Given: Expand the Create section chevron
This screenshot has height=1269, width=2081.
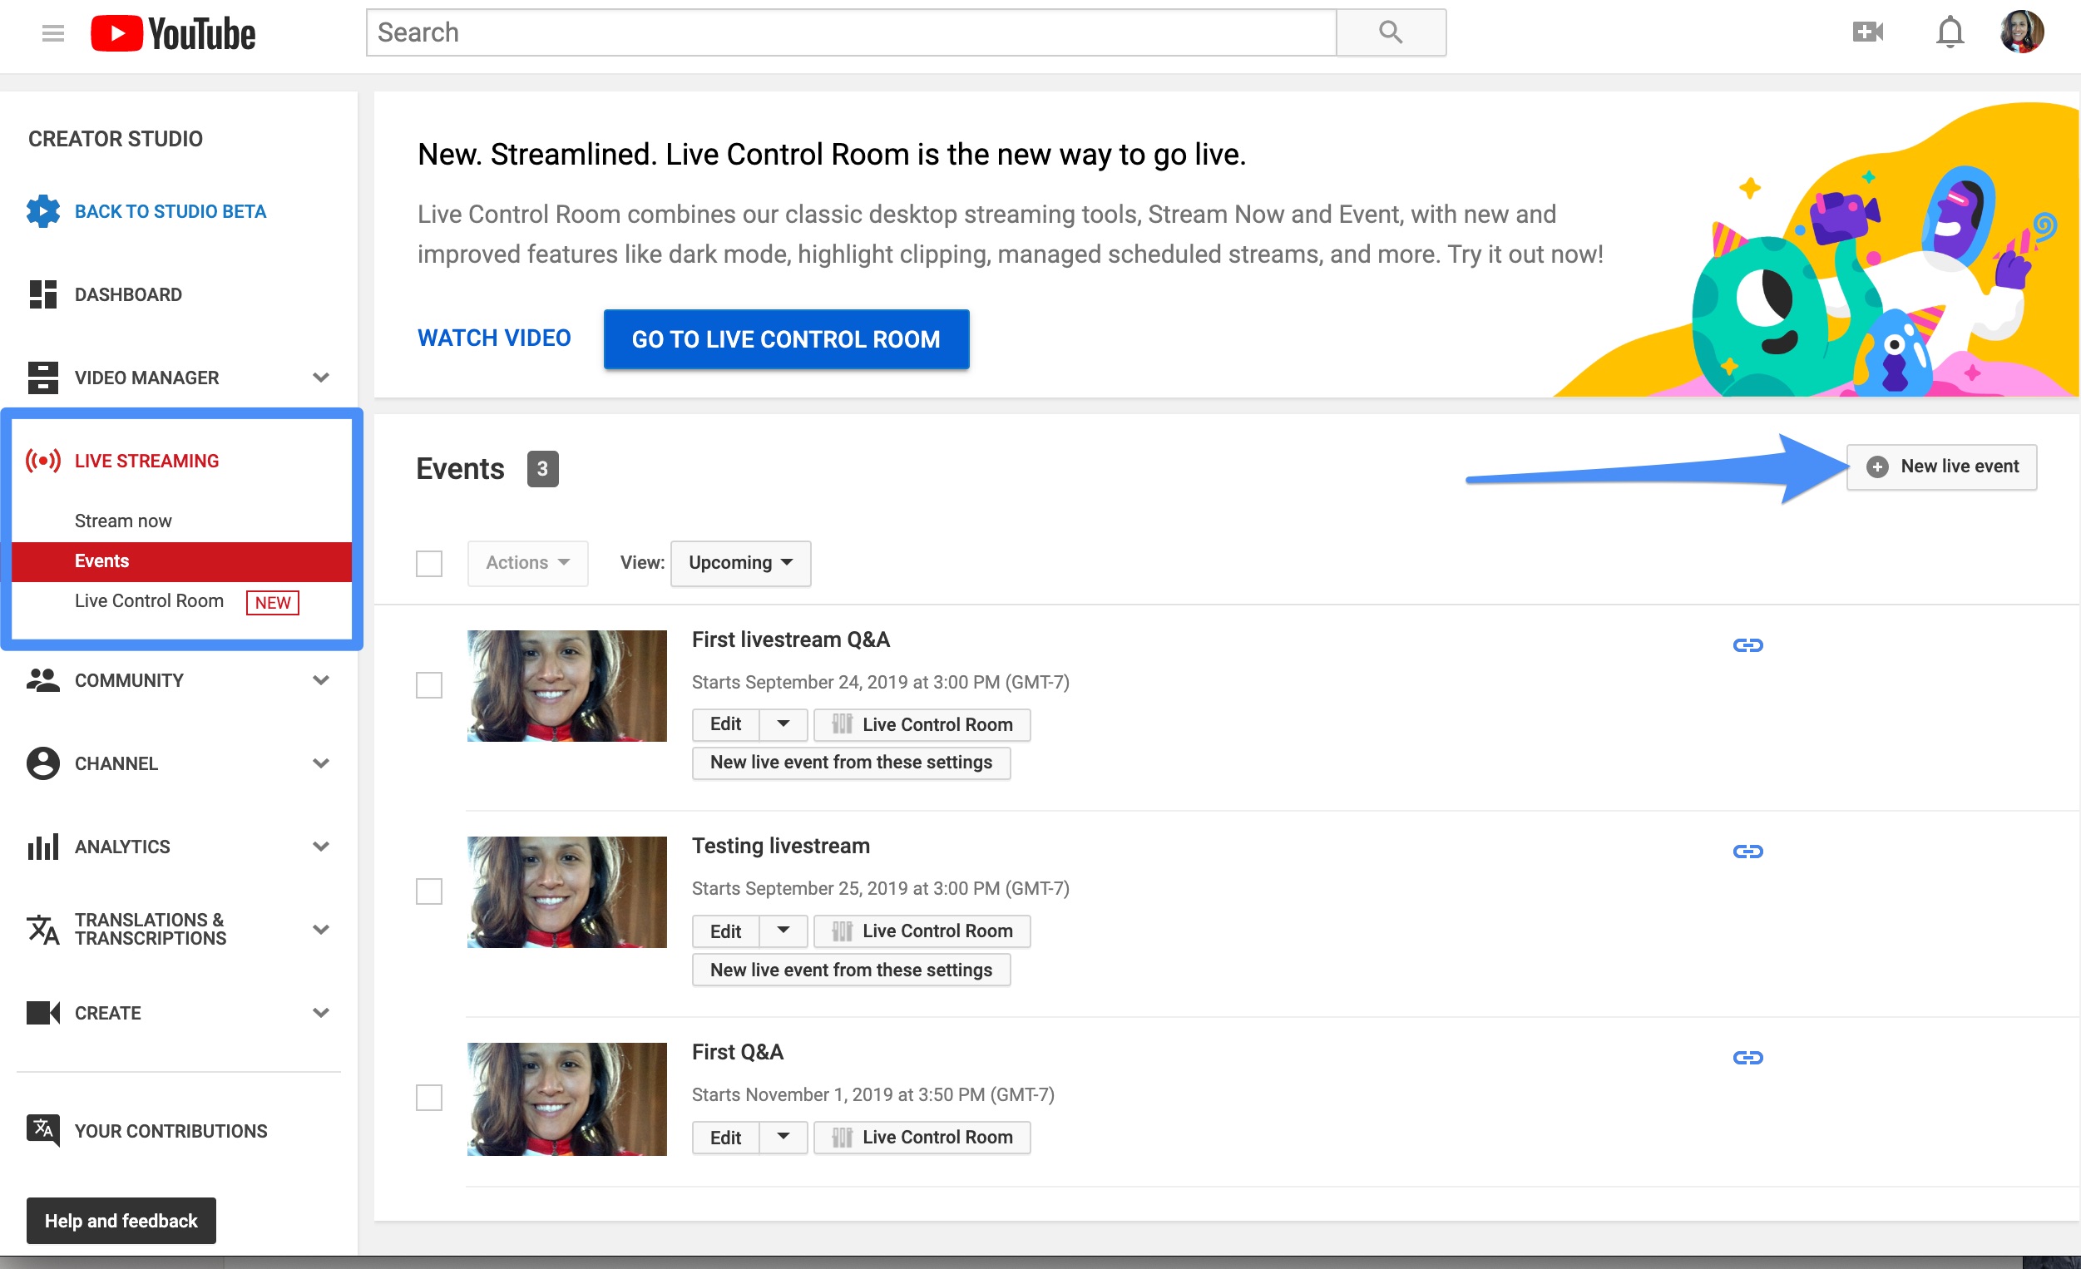Looking at the screenshot, I should point(321,1012).
